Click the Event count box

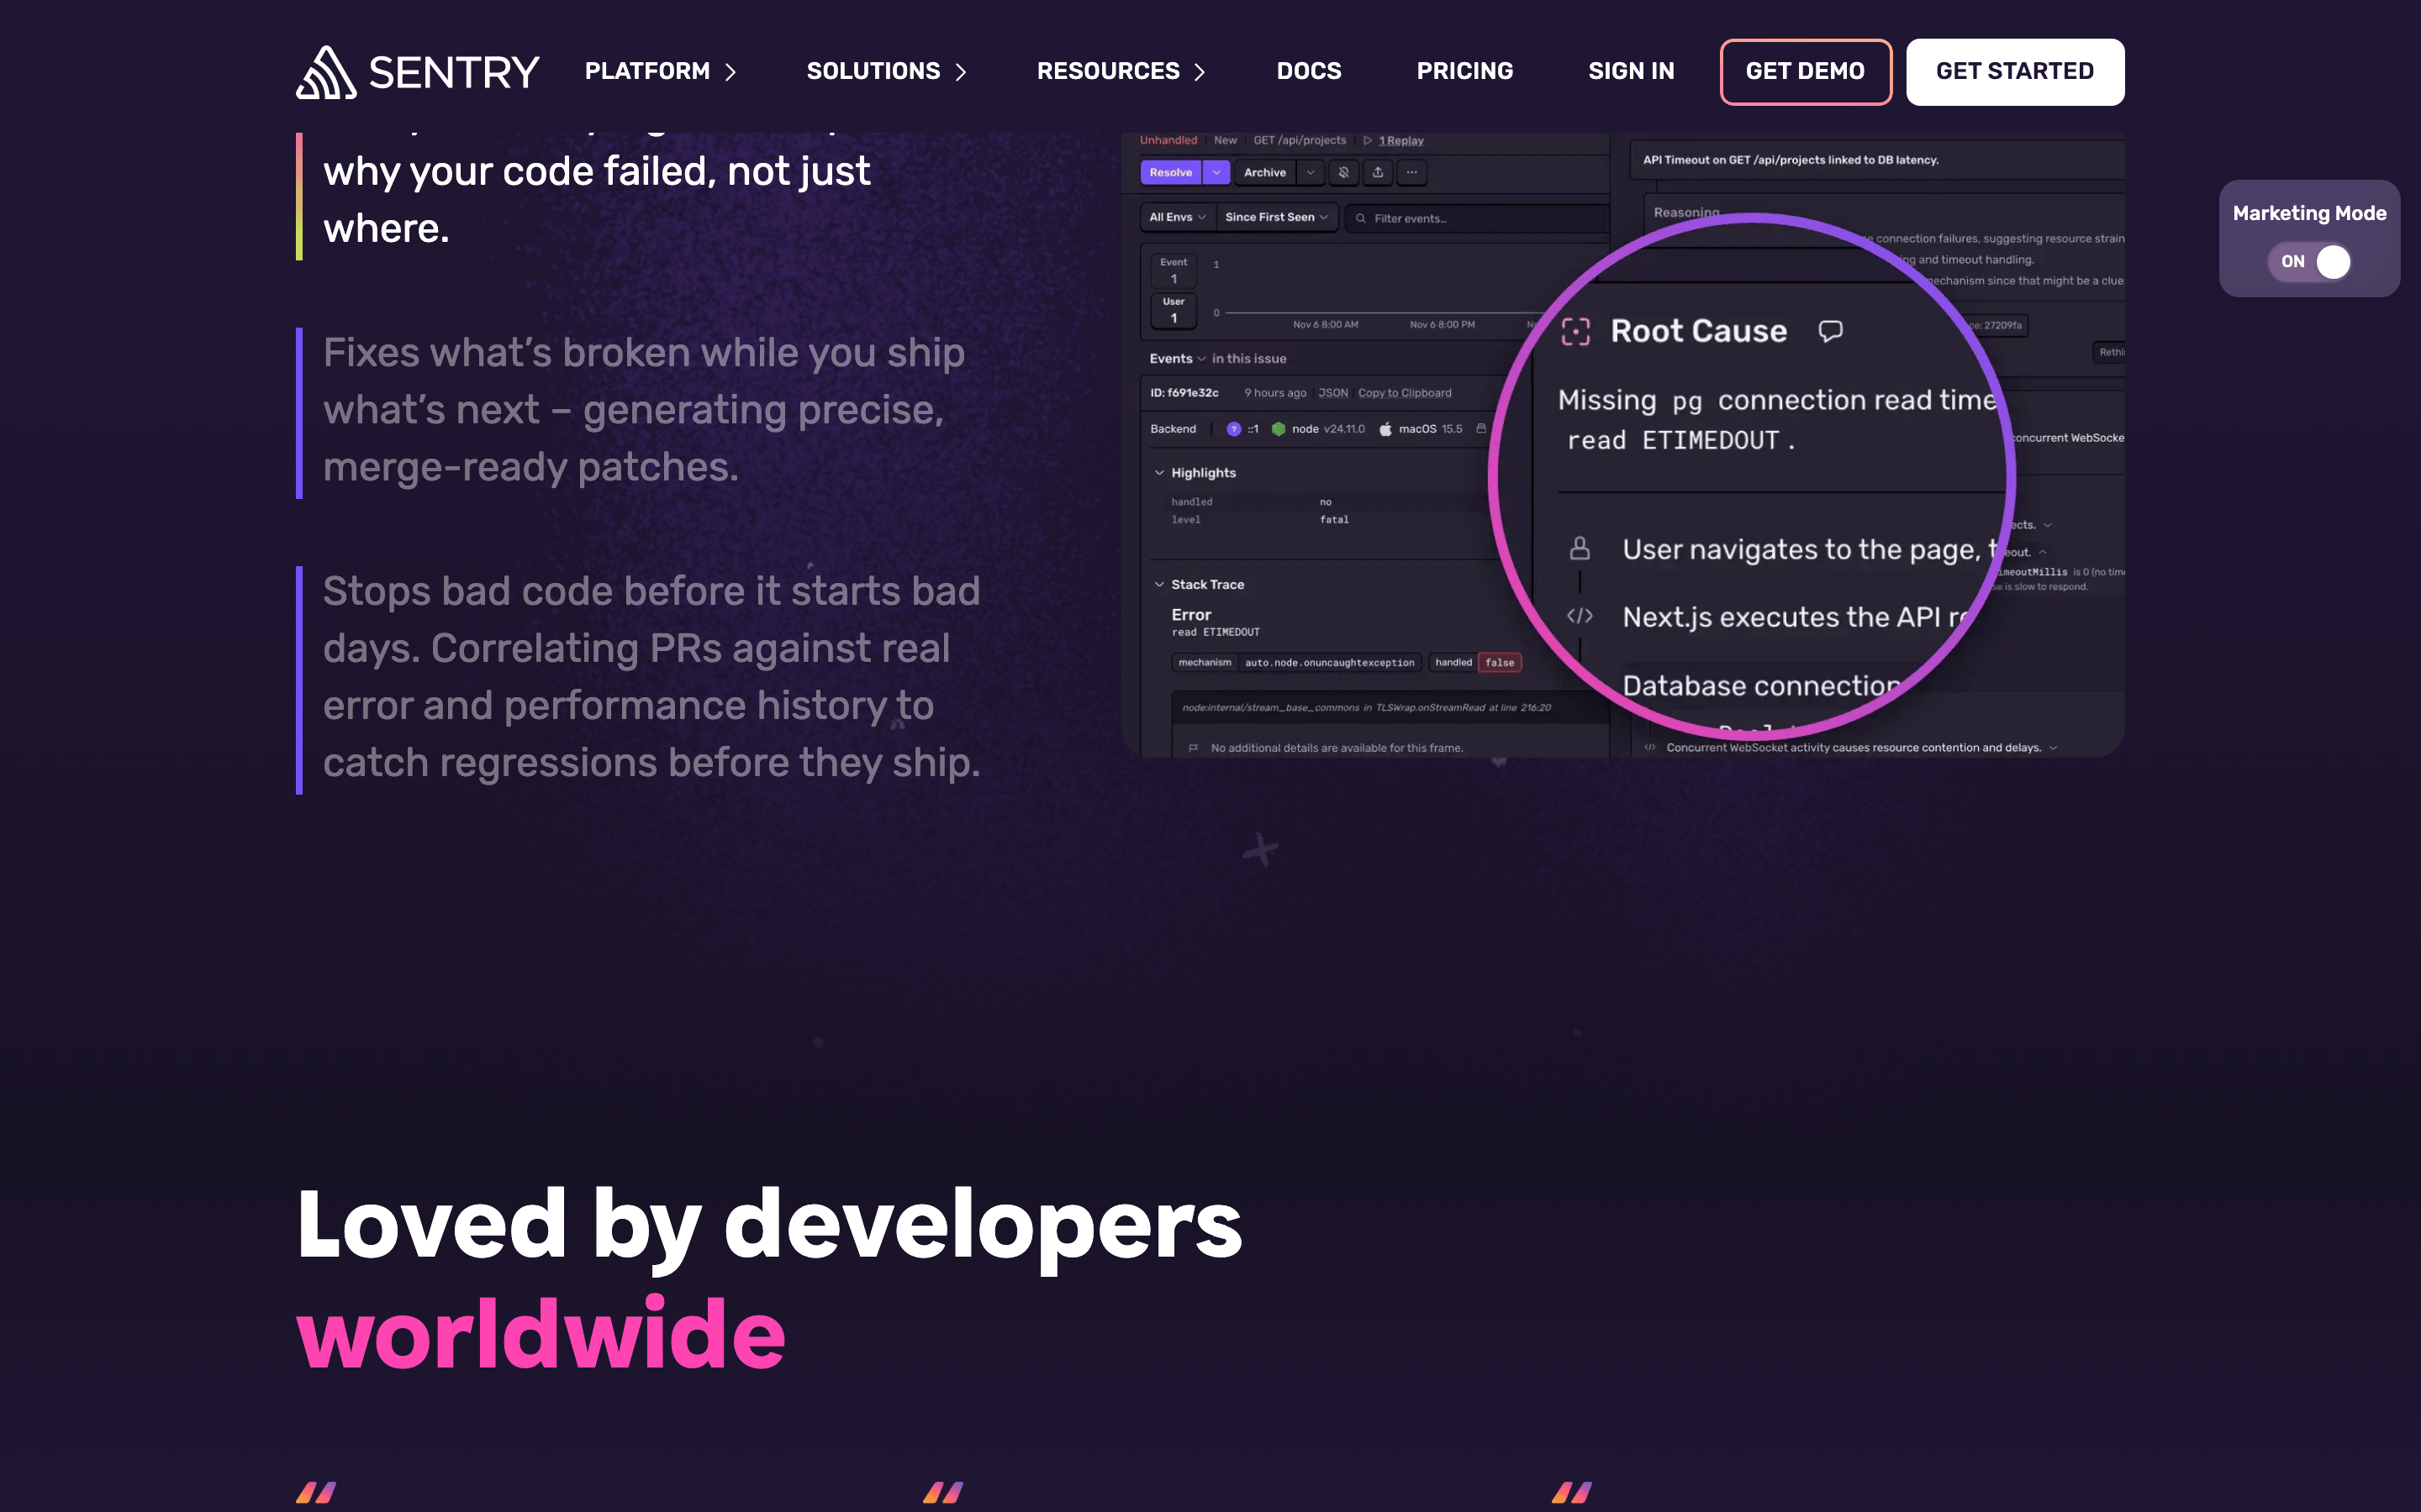click(1174, 271)
